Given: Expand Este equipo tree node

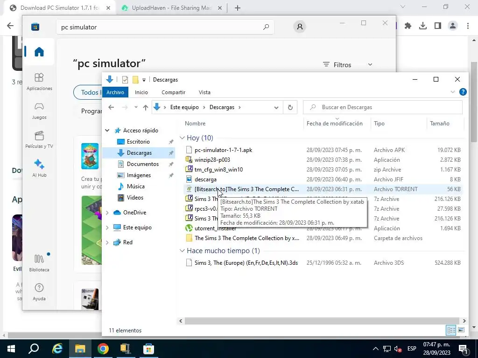Looking at the screenshot, I should coord(107,227).
